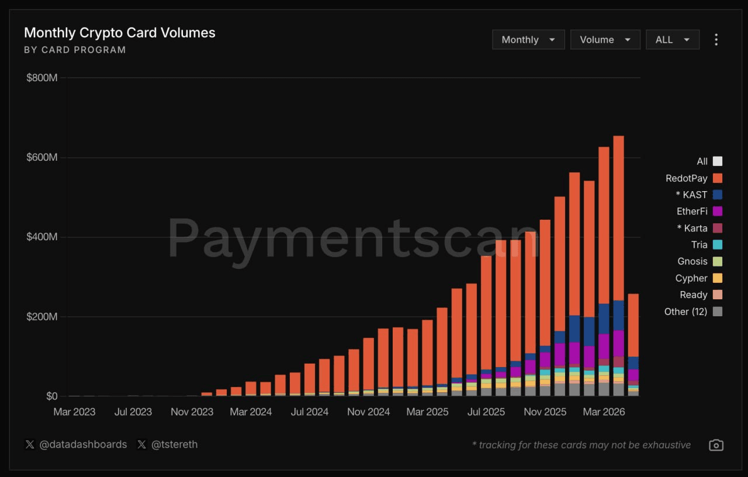Image resolution: width=748 pixels, height=477 pixels.
Task: Select the Ready legend entry
Action: [701, 295]
